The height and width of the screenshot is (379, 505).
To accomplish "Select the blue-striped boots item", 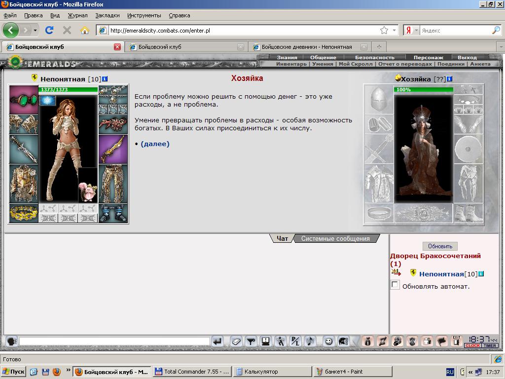I will coord(113,213).
